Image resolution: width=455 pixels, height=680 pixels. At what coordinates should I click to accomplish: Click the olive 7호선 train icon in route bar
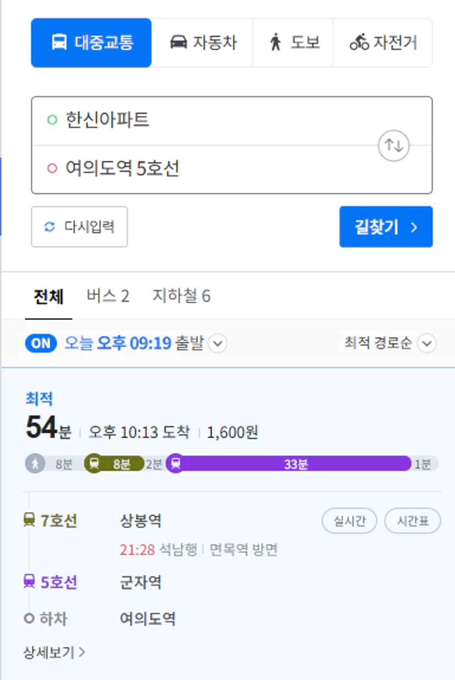(x=94, y=464)
